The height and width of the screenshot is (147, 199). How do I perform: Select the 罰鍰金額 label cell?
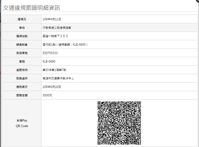[x=22, y=95]
